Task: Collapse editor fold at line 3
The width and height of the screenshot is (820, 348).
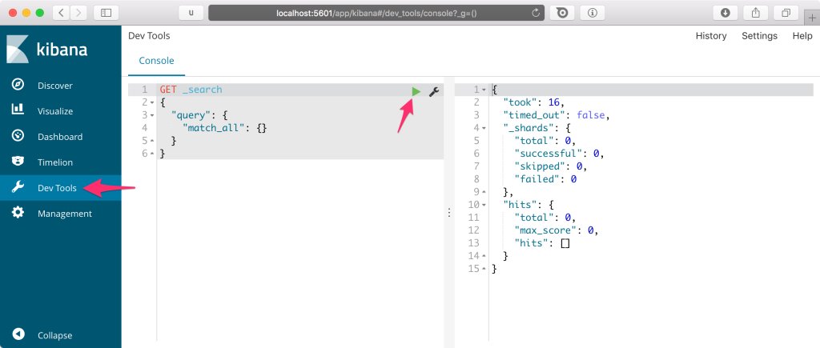Action: [152, 115]
